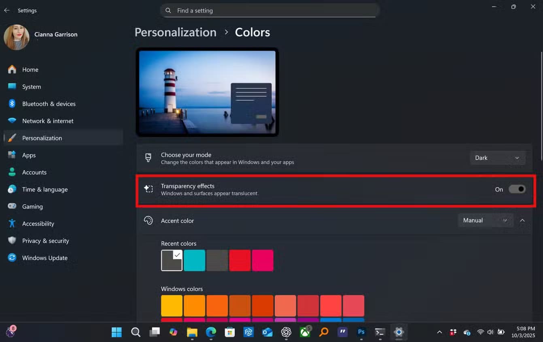Viewport: 543px width, 342px height.
Task: Open Windows Update in the sidebar
Action: point(63,258)
